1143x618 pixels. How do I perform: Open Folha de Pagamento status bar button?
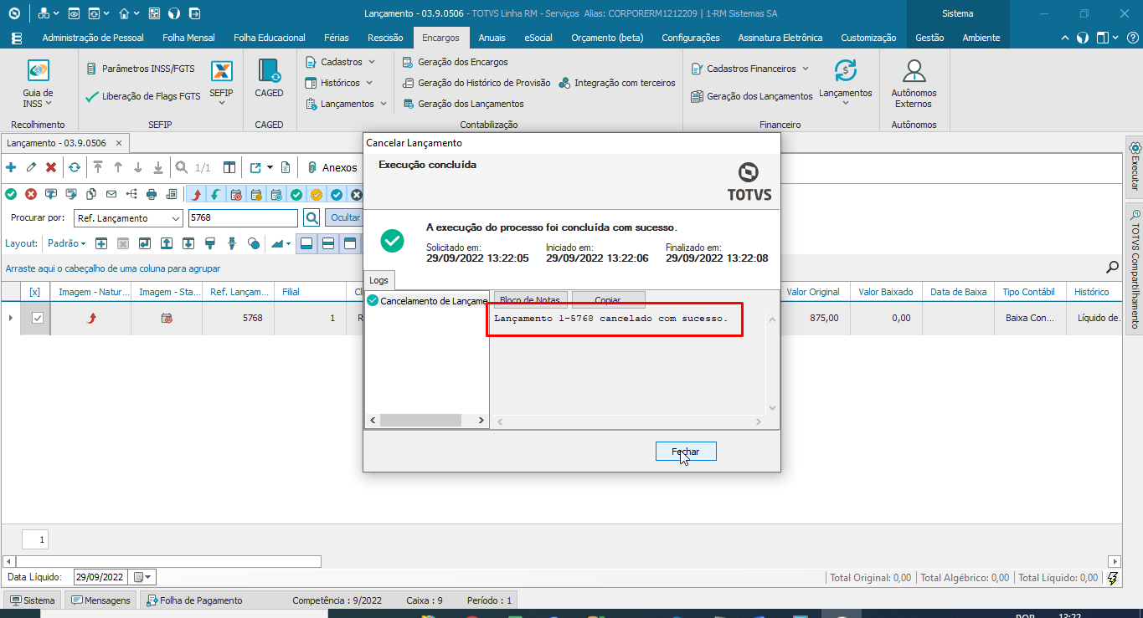194,600
